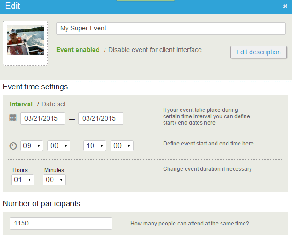Click the start date field 03/21/2015
The height and width of the screenshot is (237, 292).
(43, 119)
